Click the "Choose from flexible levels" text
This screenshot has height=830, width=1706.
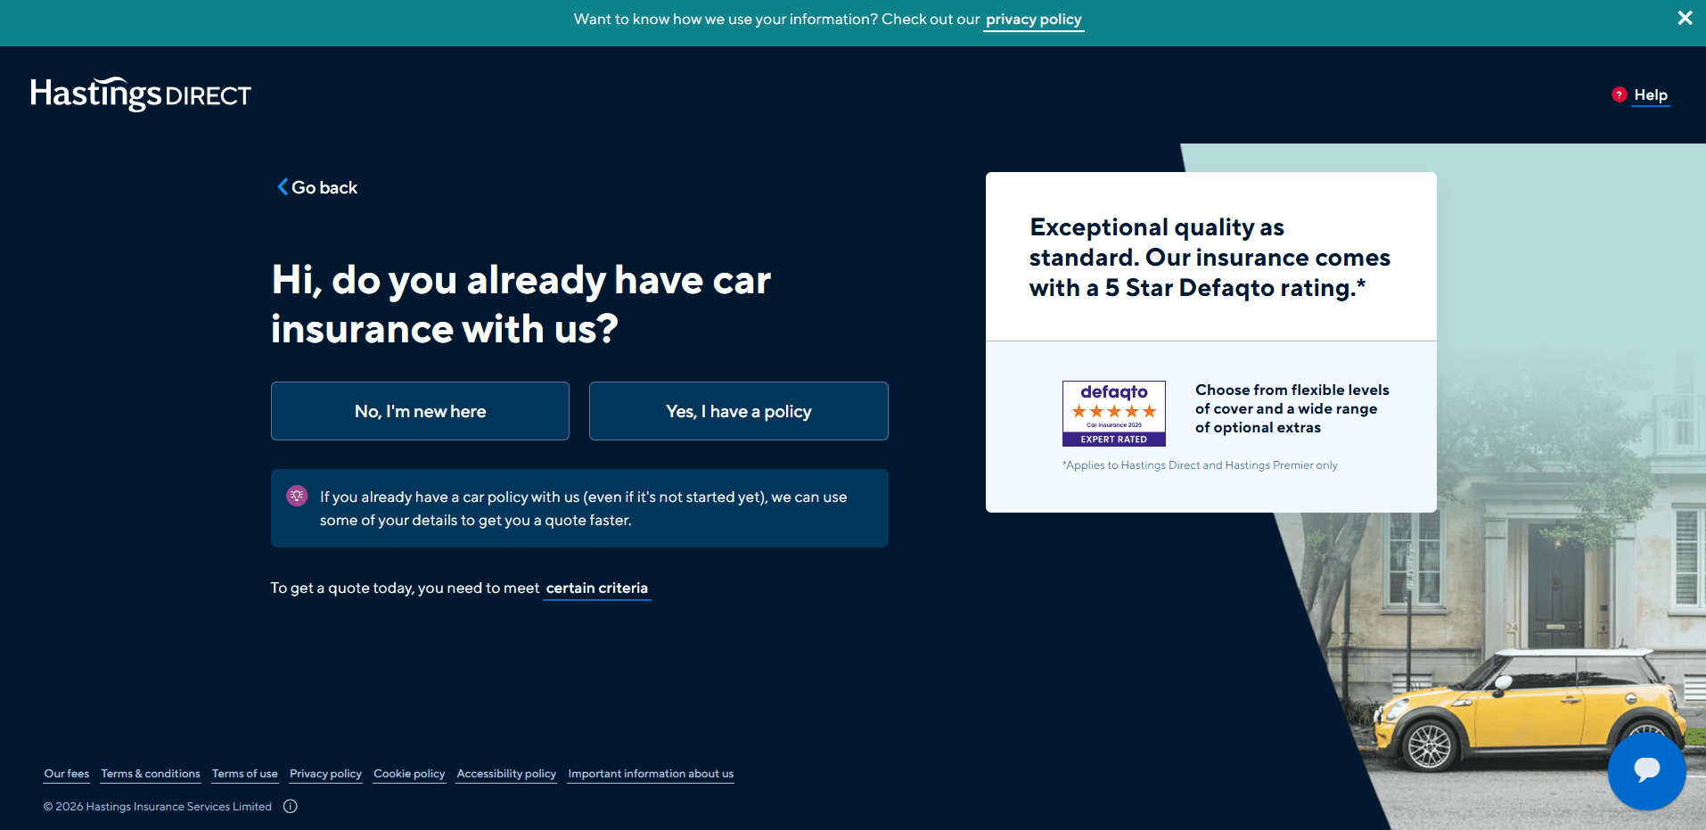pos(1292,408)
